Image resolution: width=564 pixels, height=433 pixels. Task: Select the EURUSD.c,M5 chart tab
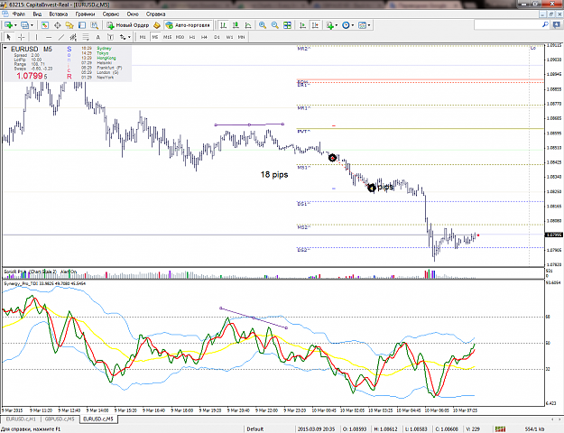tap(98, 419)
